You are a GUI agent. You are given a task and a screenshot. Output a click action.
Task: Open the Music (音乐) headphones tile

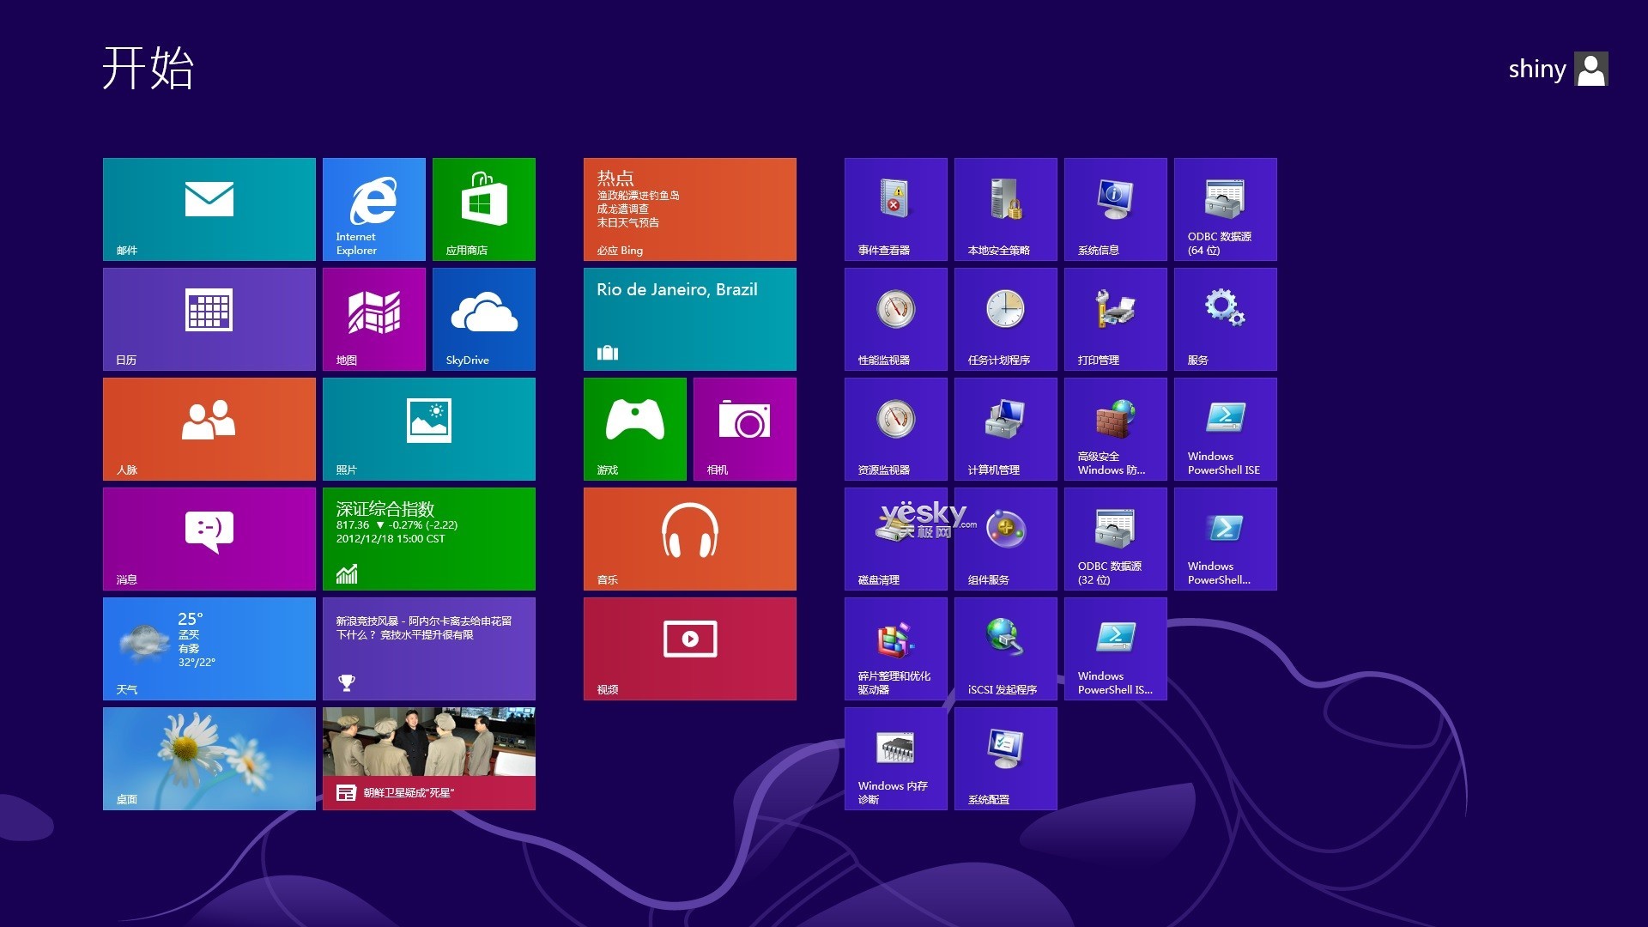click(689, 538)
